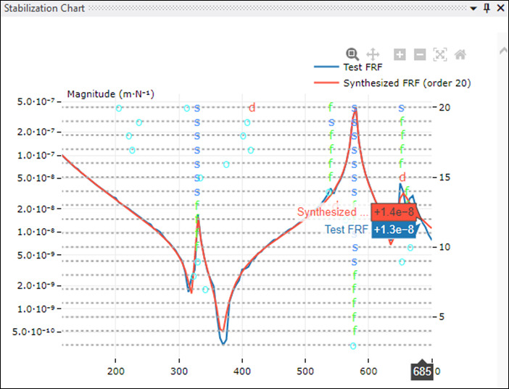Click right axis order label 10
The image size is (509, 389).
[x=444, y=247]
